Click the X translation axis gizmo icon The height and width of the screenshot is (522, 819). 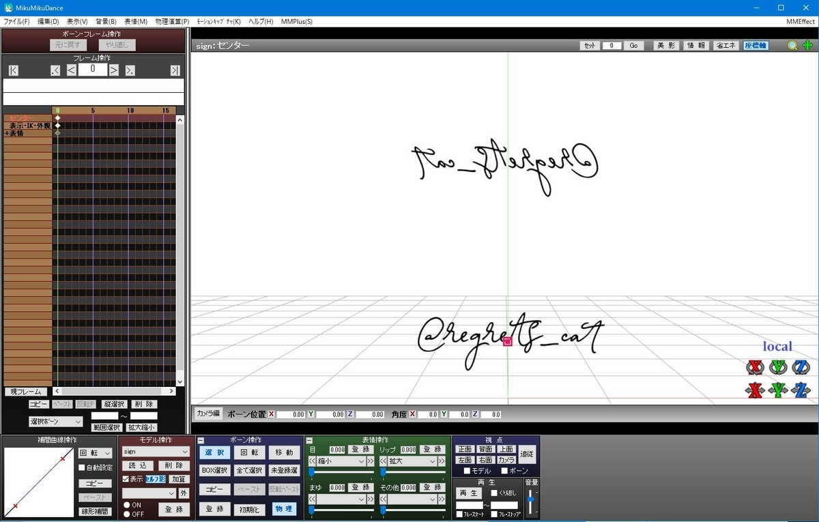pyautogui.click(x=754, y=390)
